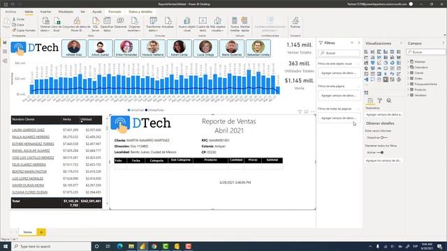Click the Medida rápida icon
The height and width of the screenshot is (251, 447).
(244, 21)
